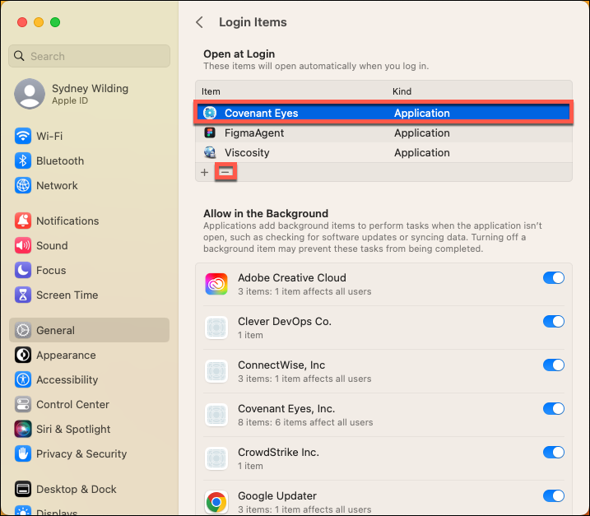Click the Sydney Wilding profile avatar
The image size is (590, 516).
click(30, 94)
